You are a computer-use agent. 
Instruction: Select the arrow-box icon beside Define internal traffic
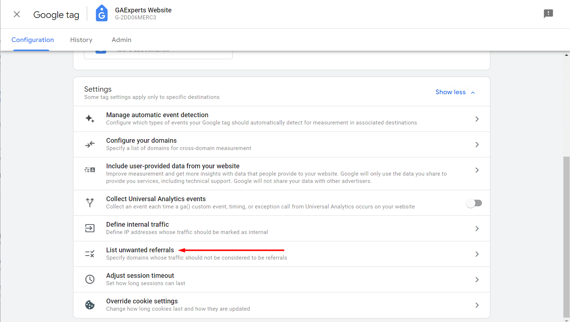point(90,228)
